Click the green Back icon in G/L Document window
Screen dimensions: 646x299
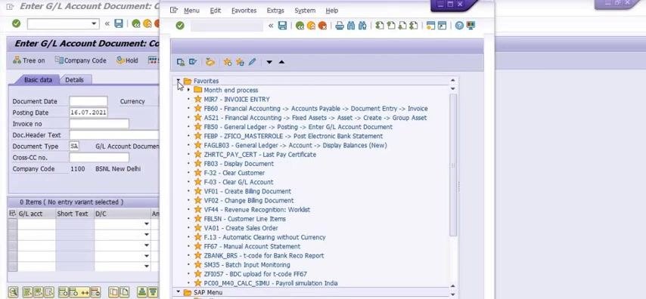[136, 24]
